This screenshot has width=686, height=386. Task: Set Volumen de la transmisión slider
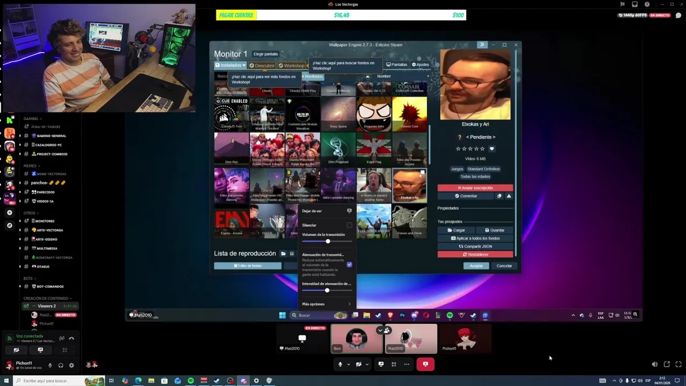coord(327,241)
